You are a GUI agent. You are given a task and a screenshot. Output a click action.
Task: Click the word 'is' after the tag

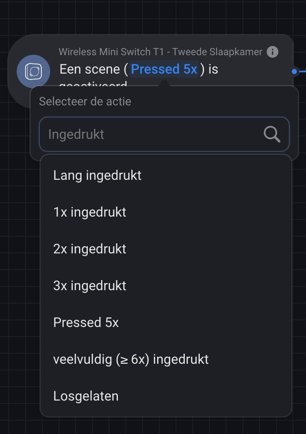coord(213,69)
